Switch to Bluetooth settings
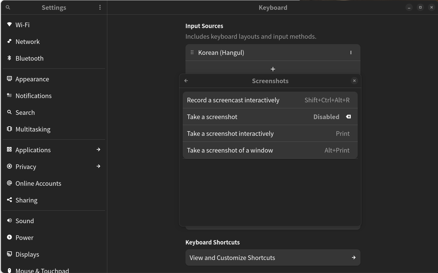The image size is (438, 273). 54,58
